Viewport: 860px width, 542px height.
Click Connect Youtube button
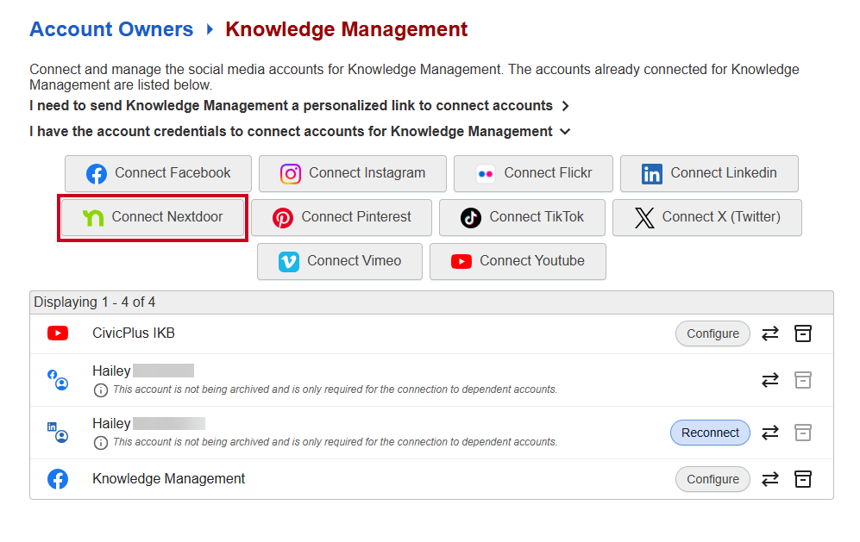(518, 261)
